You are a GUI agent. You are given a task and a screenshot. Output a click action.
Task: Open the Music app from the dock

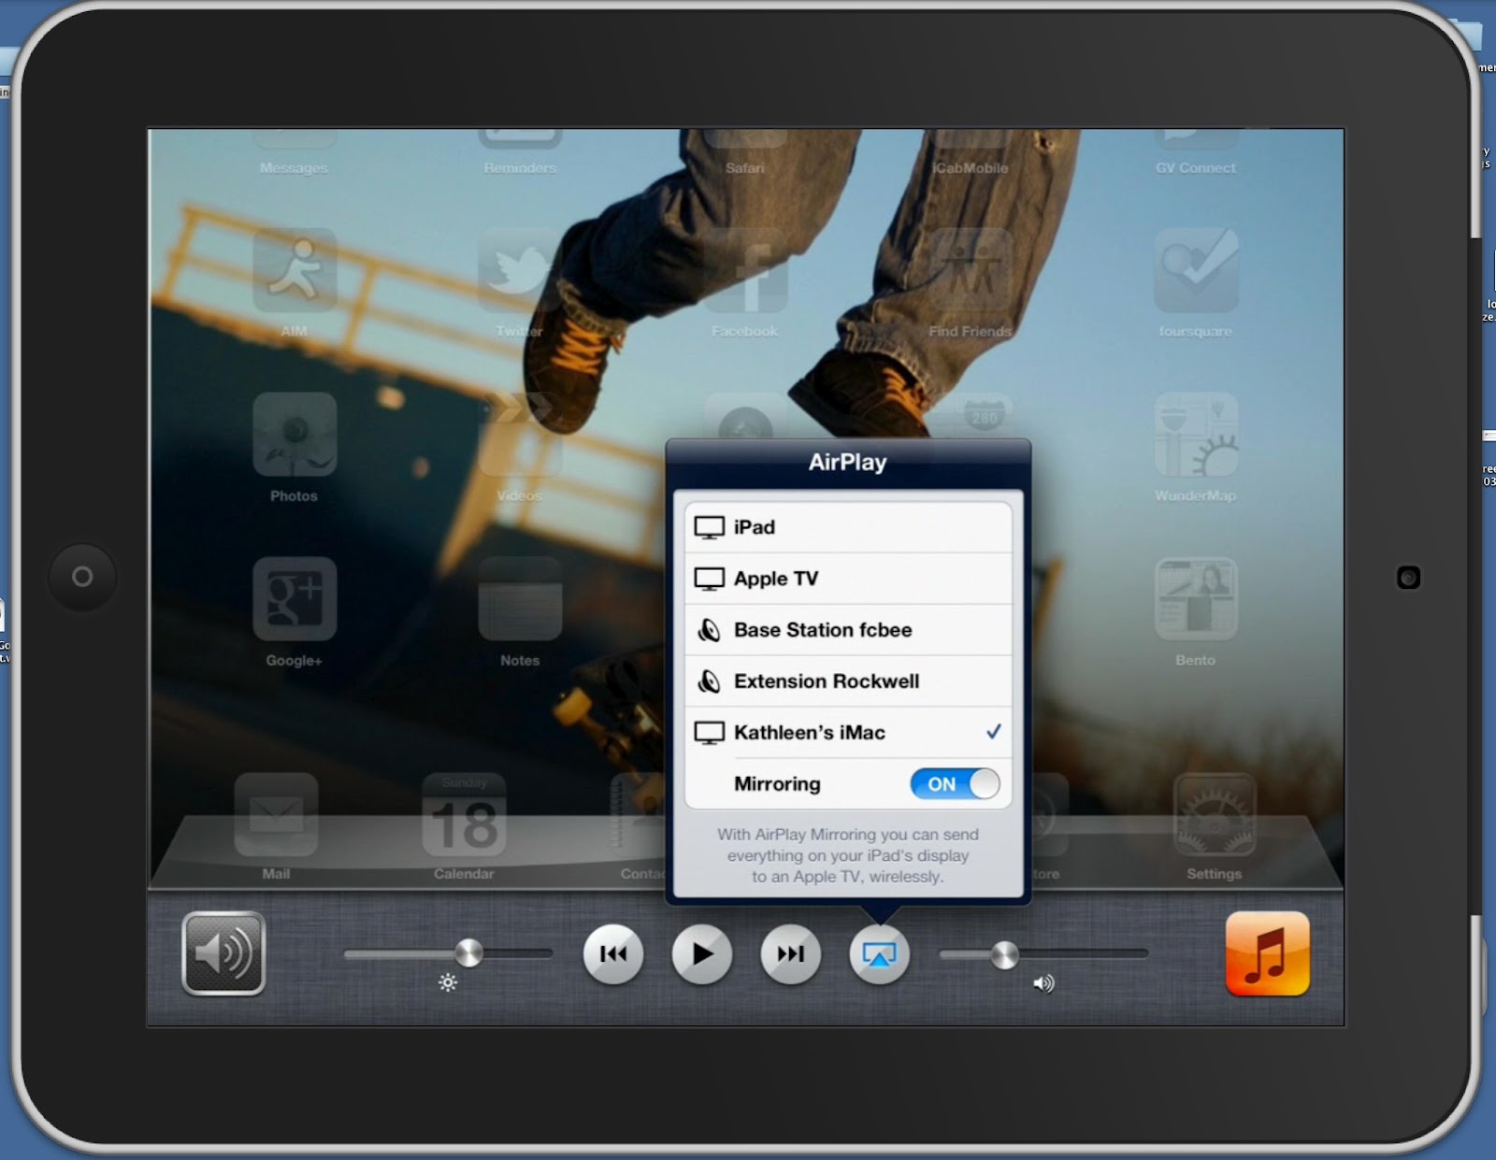[1266, 954]
